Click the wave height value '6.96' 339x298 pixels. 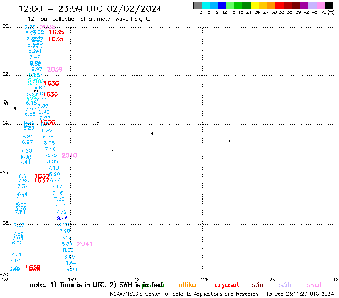[44, 112]
